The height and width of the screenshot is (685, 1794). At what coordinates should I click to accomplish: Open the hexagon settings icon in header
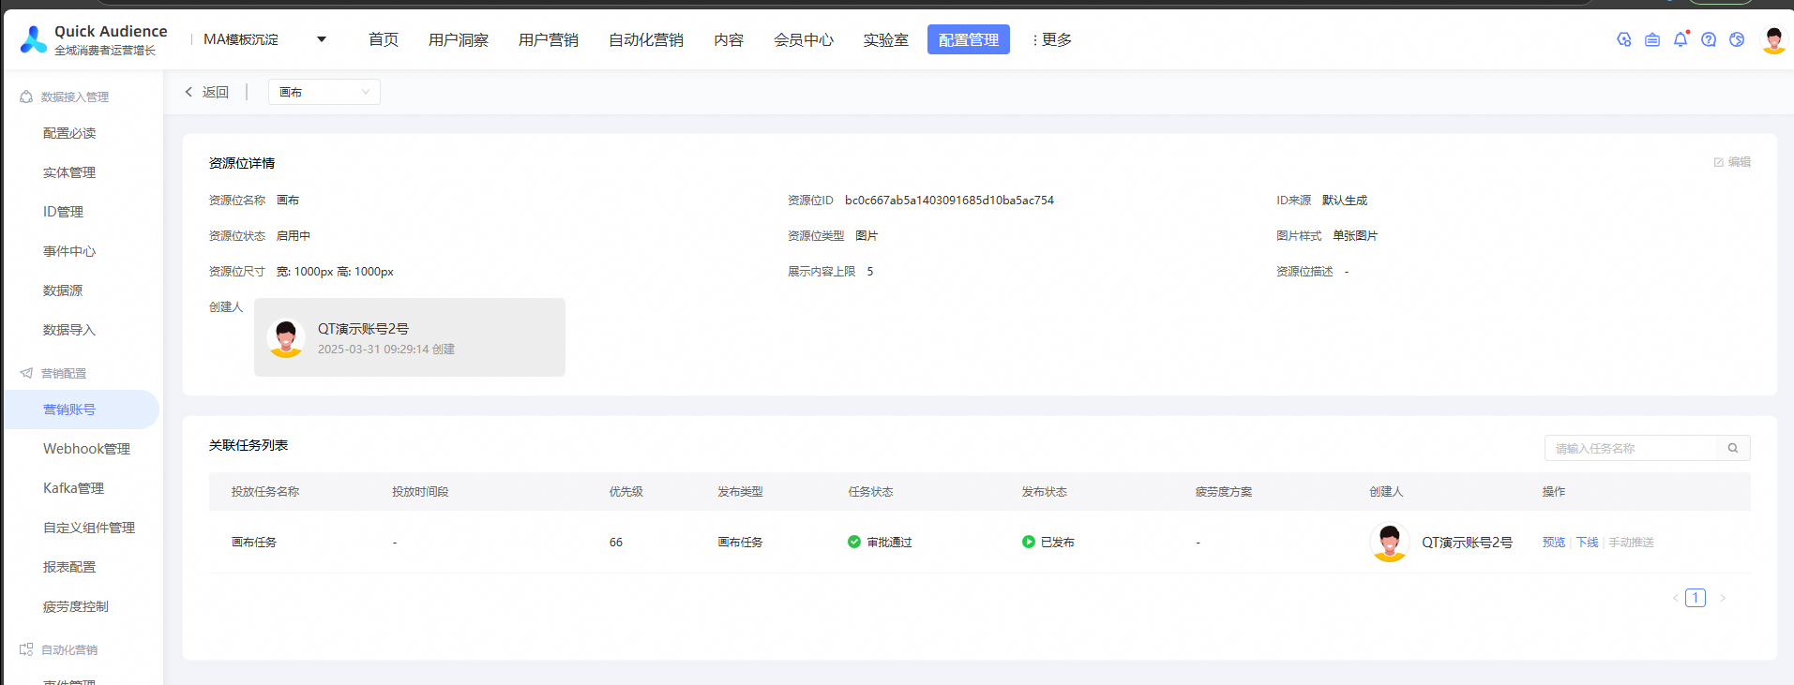tap(1624, 39)
